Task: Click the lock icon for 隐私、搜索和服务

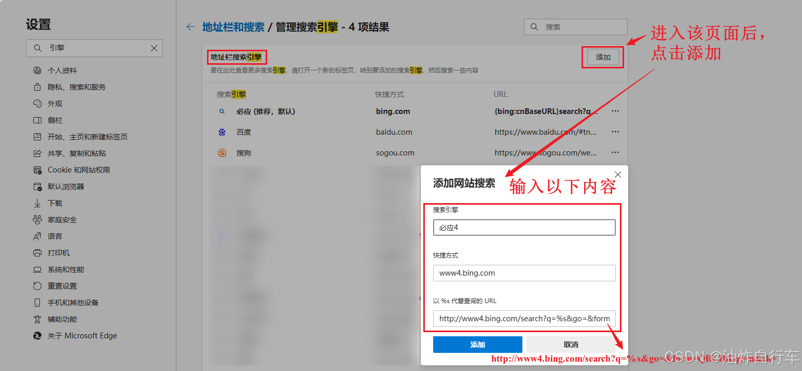Action: pos(37,87)
